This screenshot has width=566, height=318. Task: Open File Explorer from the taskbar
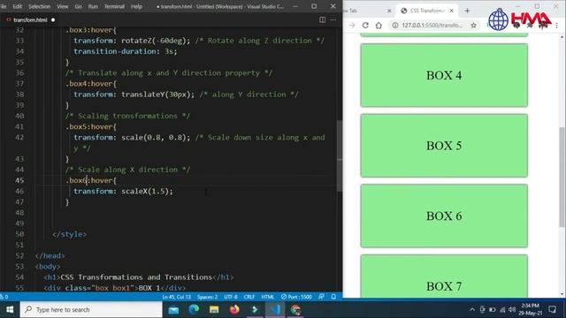(x=214, y=310)
